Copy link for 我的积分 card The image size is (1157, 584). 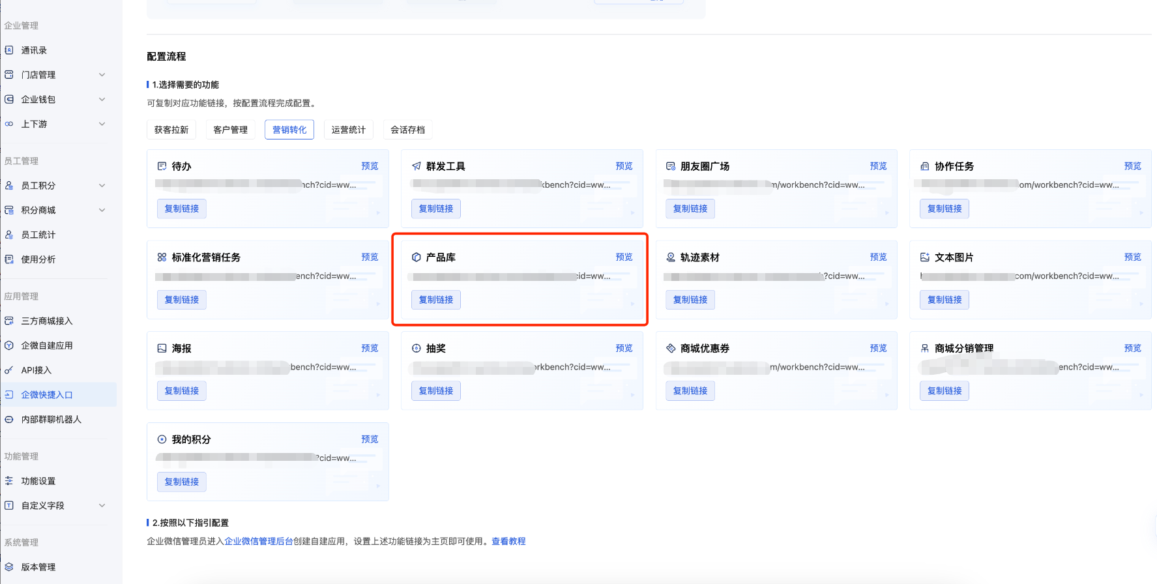182,482
